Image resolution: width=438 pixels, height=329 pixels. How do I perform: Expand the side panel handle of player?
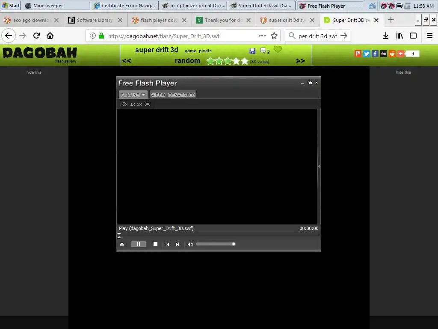(x=319, y=167)
